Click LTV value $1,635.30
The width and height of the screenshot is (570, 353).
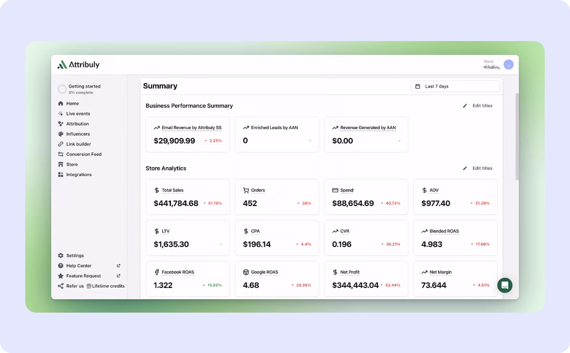click(171, 245)
